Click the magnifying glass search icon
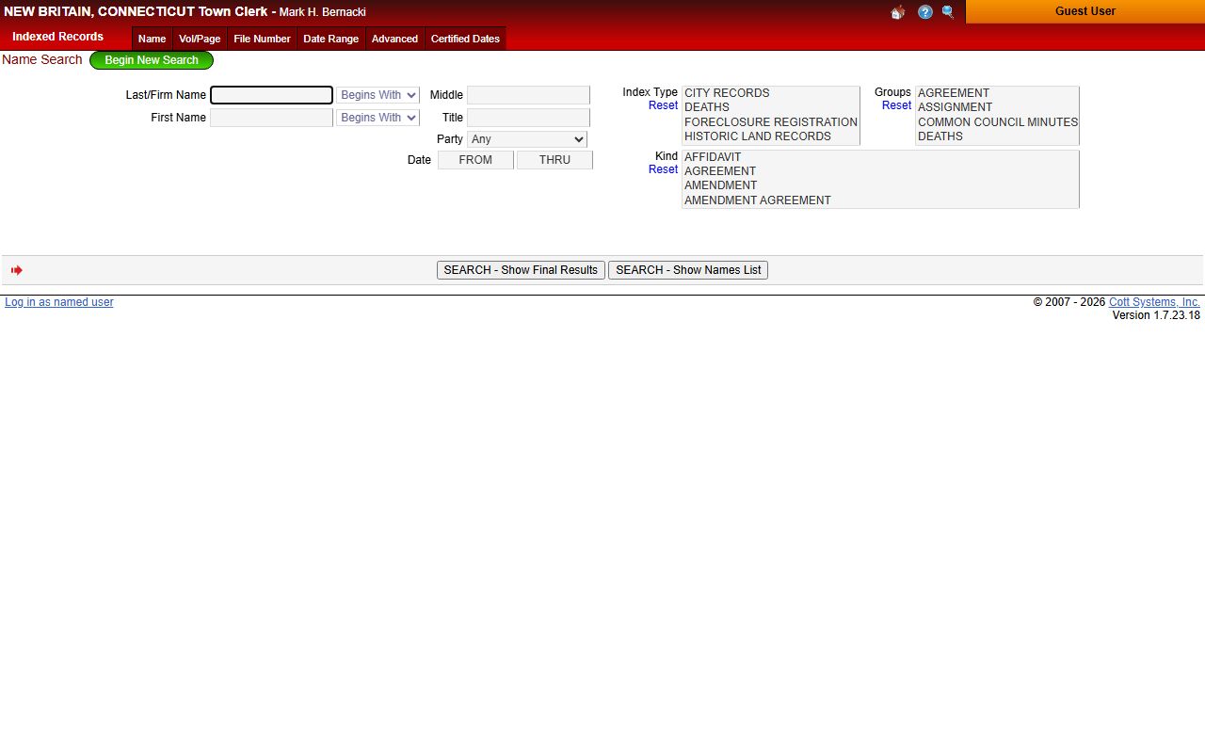1205x753 pixels. click(x=948, y=12)
